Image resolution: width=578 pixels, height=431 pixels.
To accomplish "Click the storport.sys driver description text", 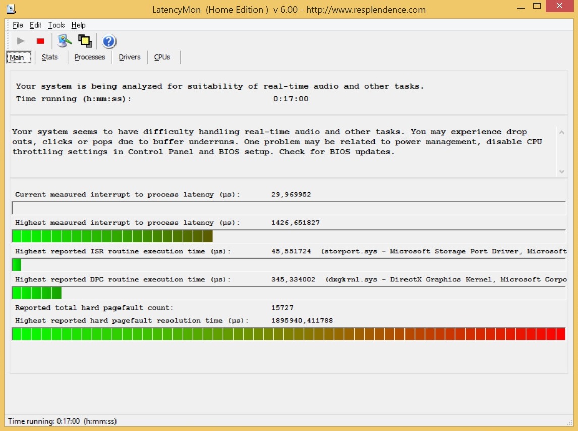I will pyautogui.click(x=444, y=251).
